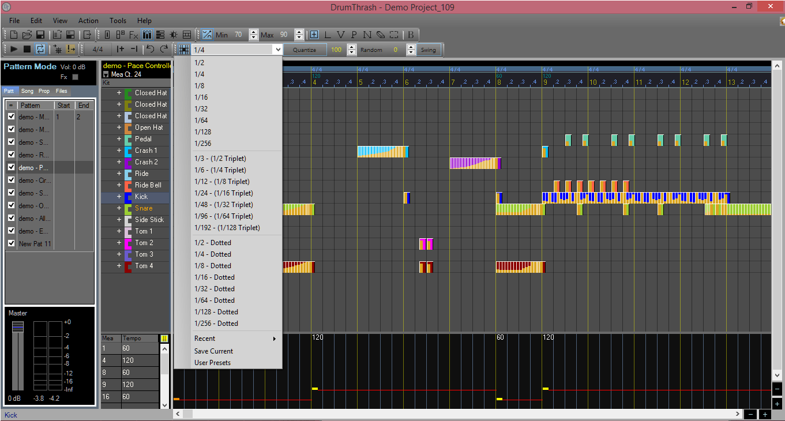The image size is (785, 421).
Task: Click the 4/4 time signature button
Action: tap(97, 50)
